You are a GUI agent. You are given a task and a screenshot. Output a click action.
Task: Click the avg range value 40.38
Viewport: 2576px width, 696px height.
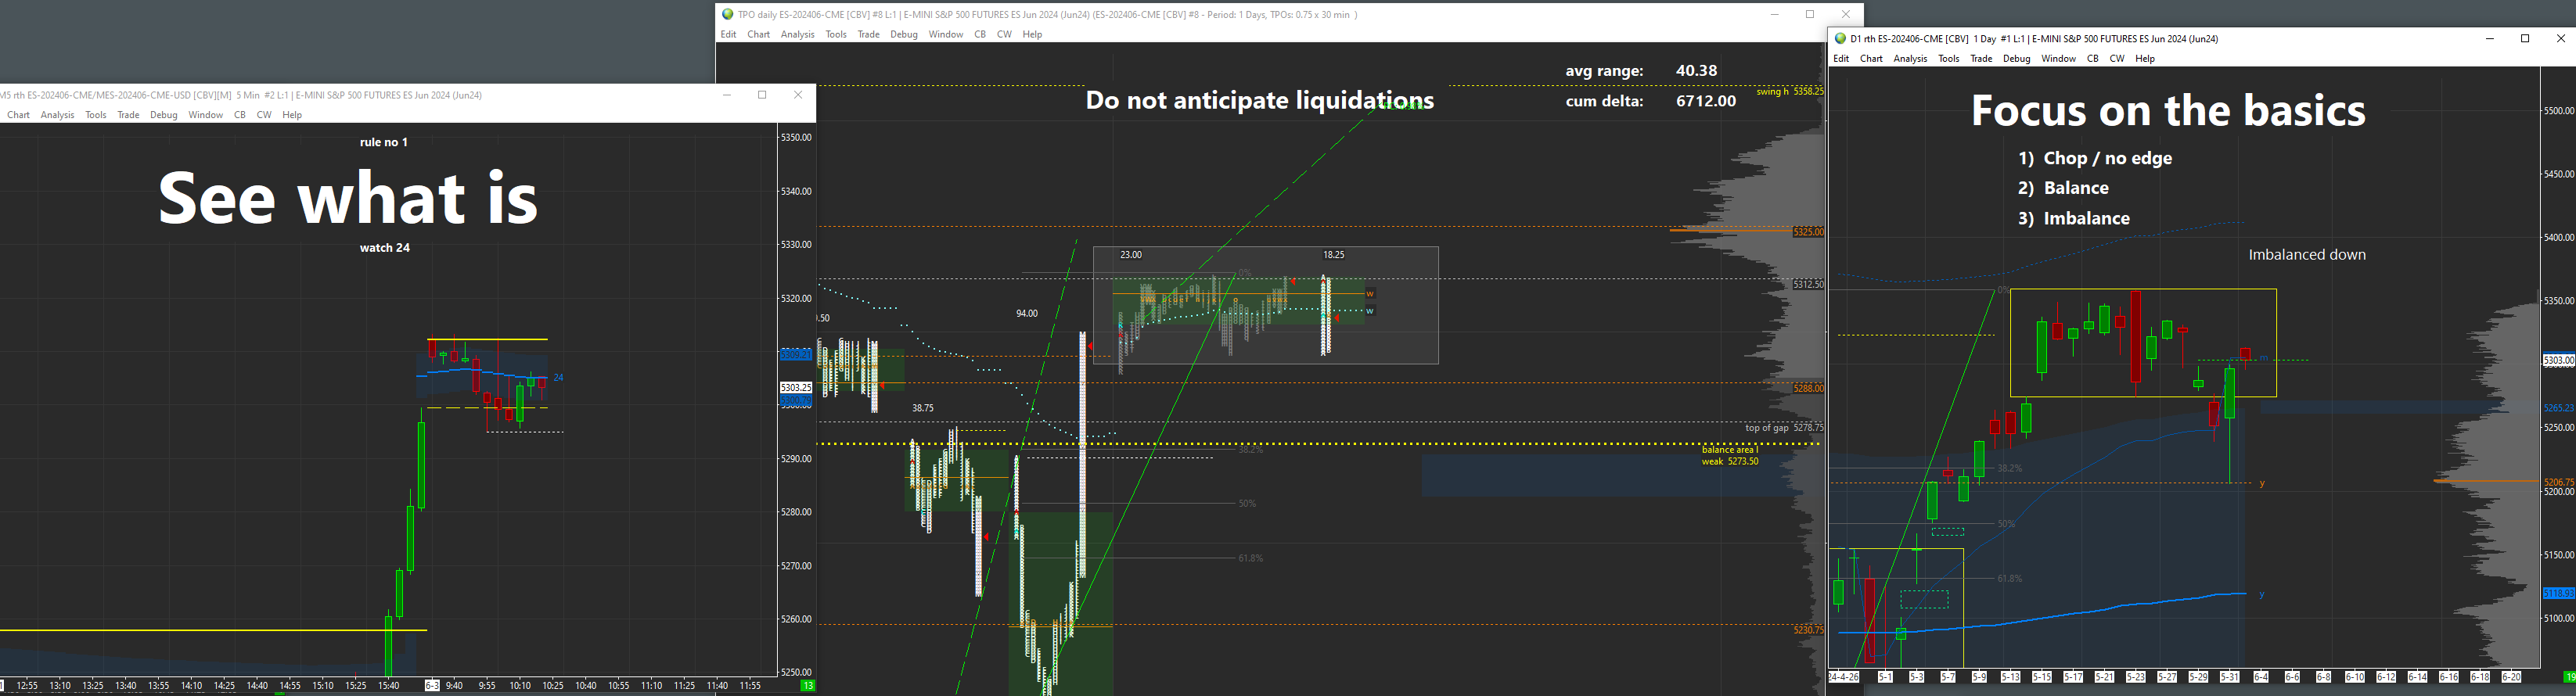(x=1697, y=71)
